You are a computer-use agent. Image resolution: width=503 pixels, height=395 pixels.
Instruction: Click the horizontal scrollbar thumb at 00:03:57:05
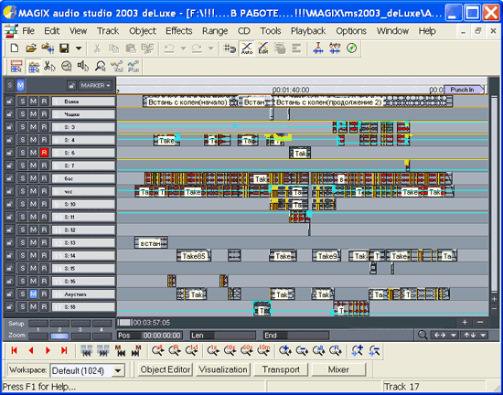point(125,322)
